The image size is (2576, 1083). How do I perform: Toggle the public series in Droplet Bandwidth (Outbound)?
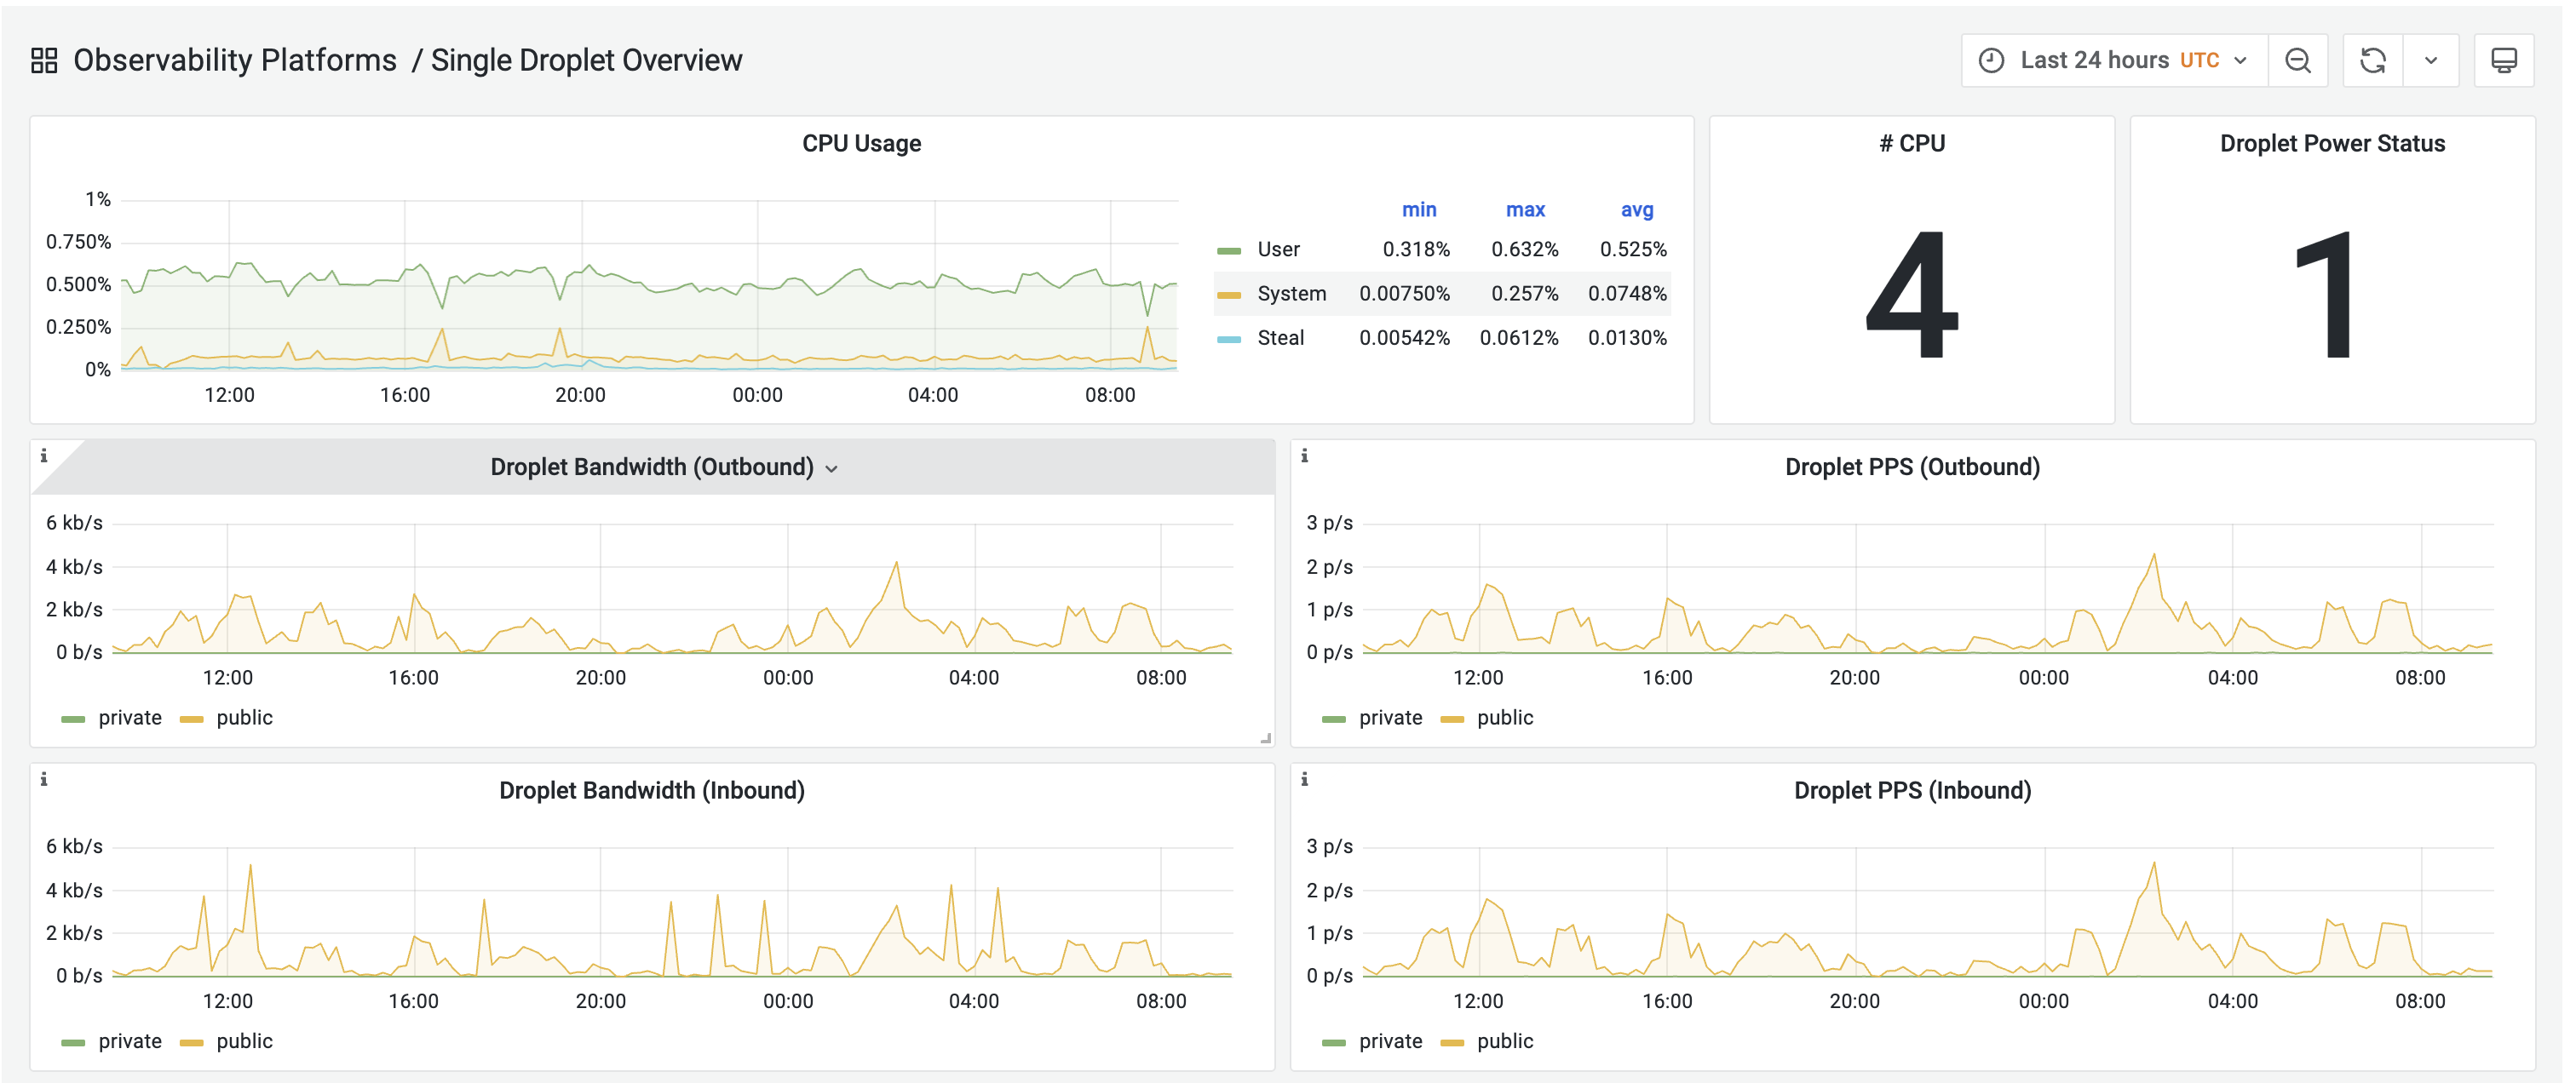[245, 718]
